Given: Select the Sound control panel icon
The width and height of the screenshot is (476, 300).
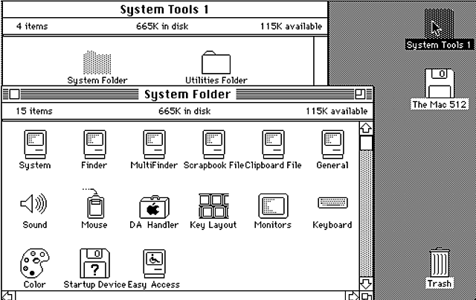Looking at the screenshot, I should pyautogui.click(x=33, y=203).
